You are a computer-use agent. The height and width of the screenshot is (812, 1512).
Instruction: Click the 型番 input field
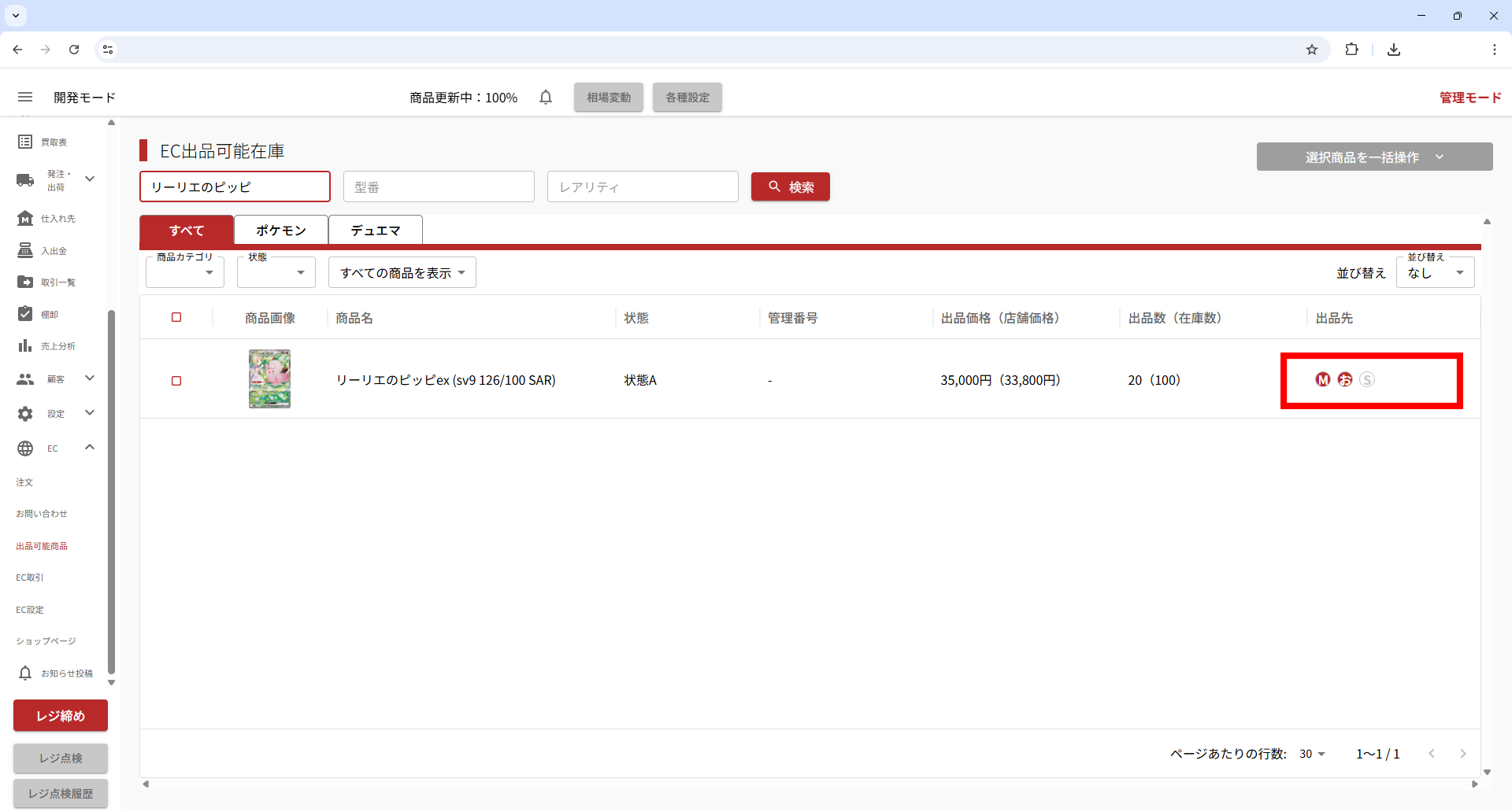(439, 187)
